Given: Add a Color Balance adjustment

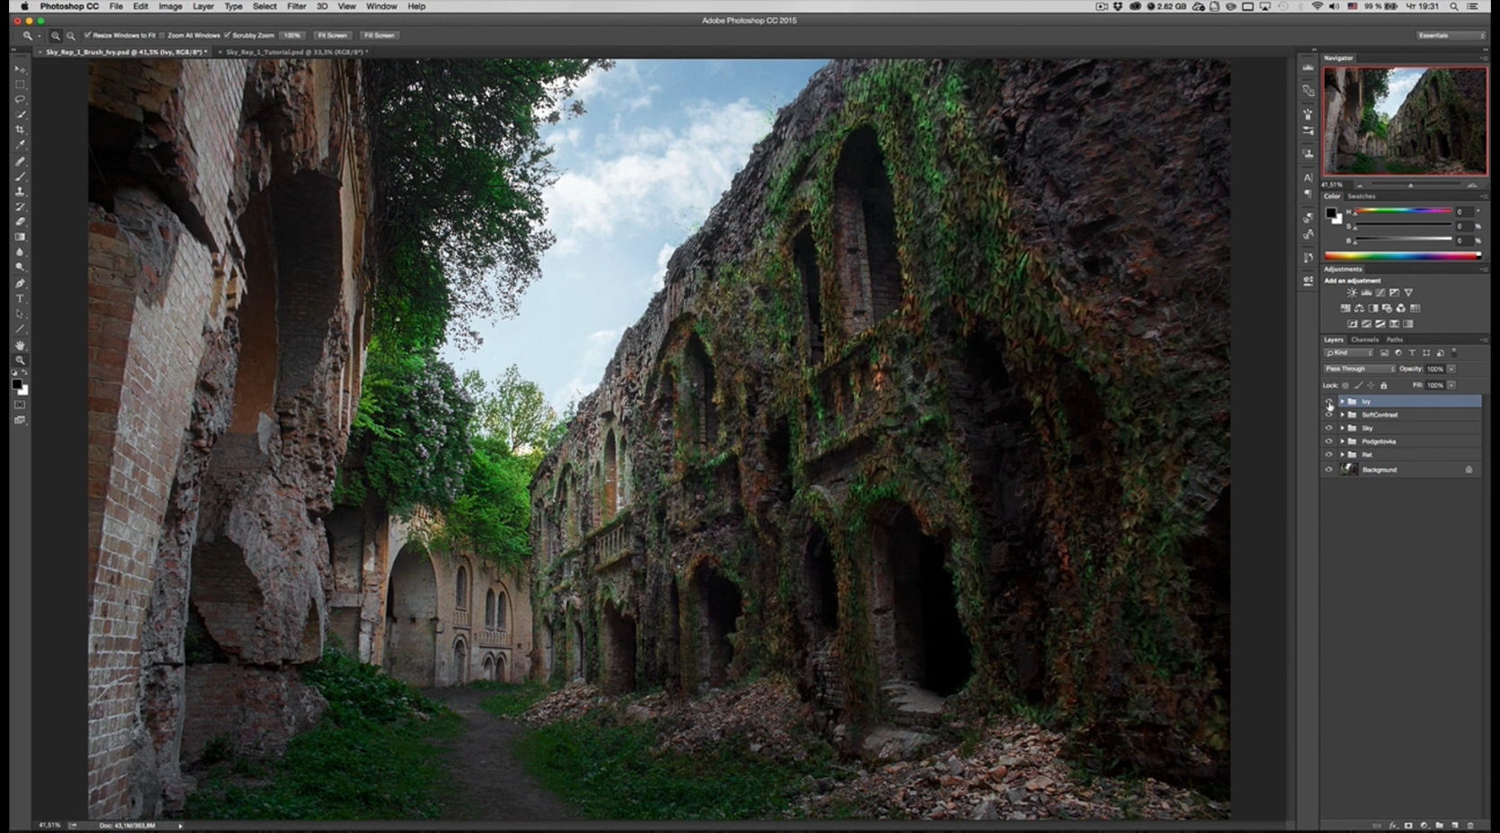Looking at the screenshot, I should [1359, 308].
